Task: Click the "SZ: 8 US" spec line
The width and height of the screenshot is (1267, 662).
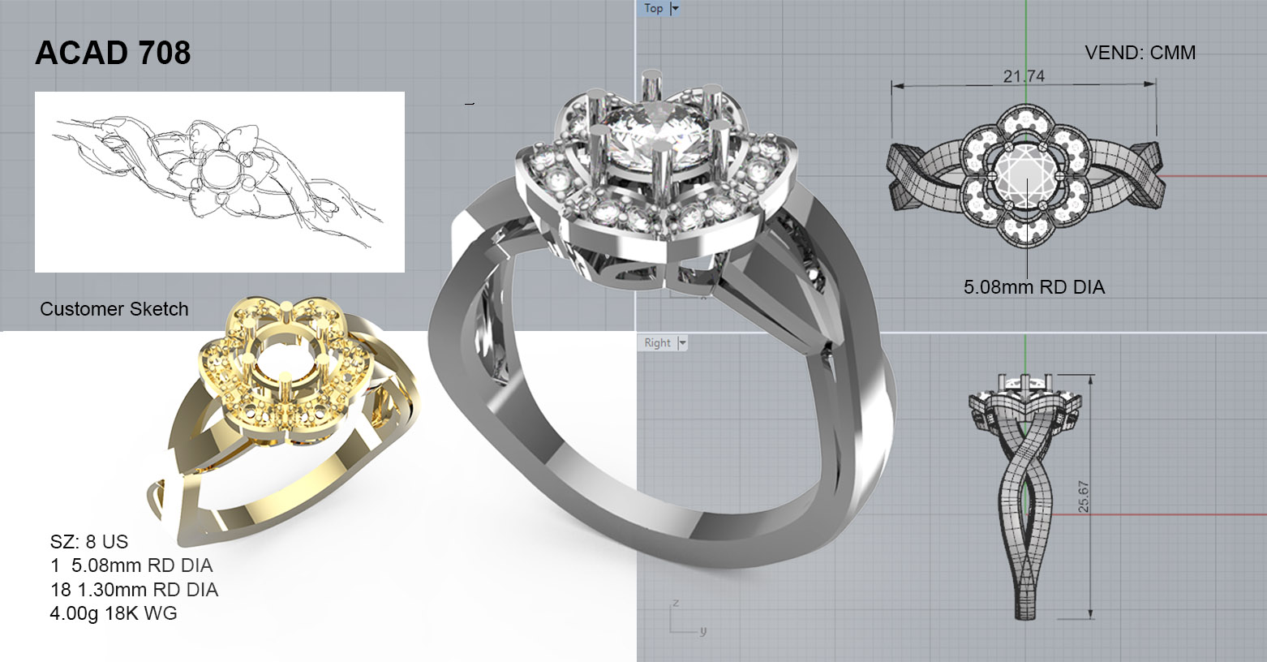Action: point(89,542)
